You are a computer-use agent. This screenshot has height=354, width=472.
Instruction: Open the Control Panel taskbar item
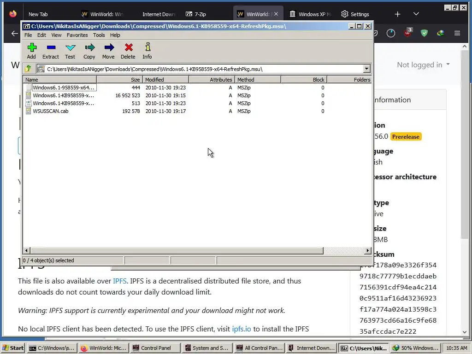pyautogui.click(x=155, y=348)
